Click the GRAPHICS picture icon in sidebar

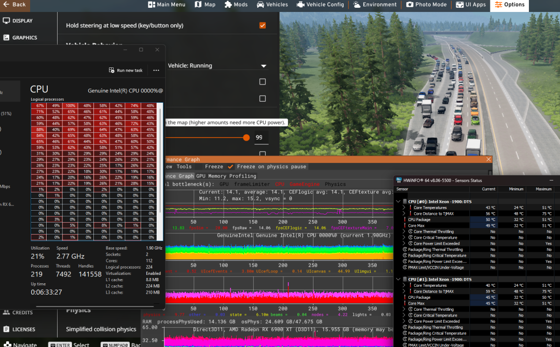click(x=6, y=37)
